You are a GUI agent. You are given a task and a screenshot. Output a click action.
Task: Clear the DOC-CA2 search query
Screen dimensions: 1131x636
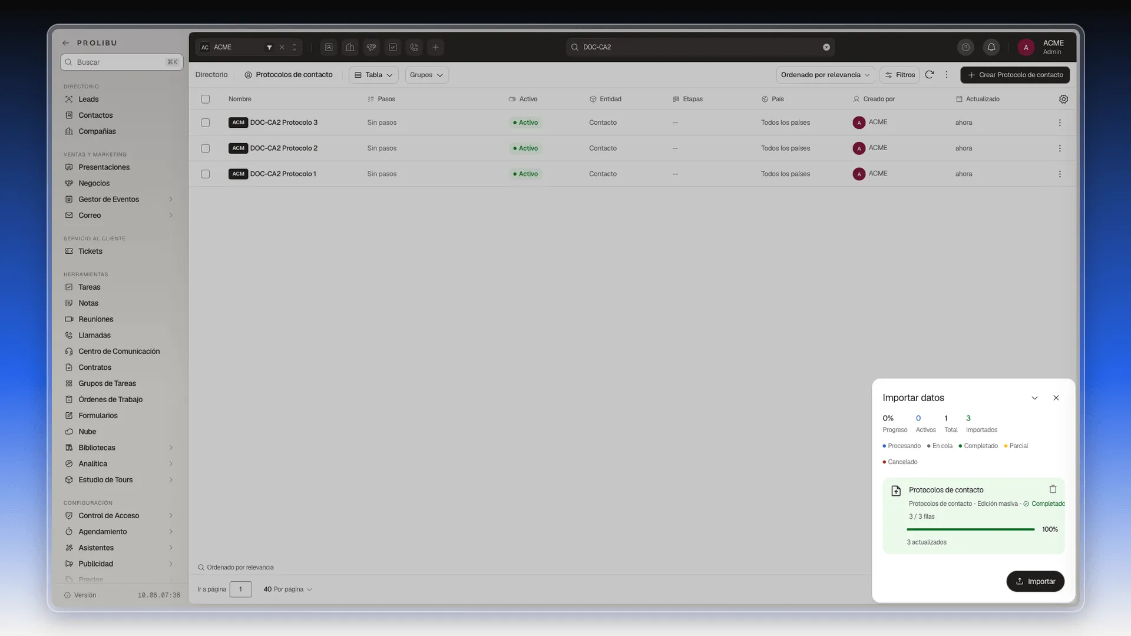(x=826, y=47)
